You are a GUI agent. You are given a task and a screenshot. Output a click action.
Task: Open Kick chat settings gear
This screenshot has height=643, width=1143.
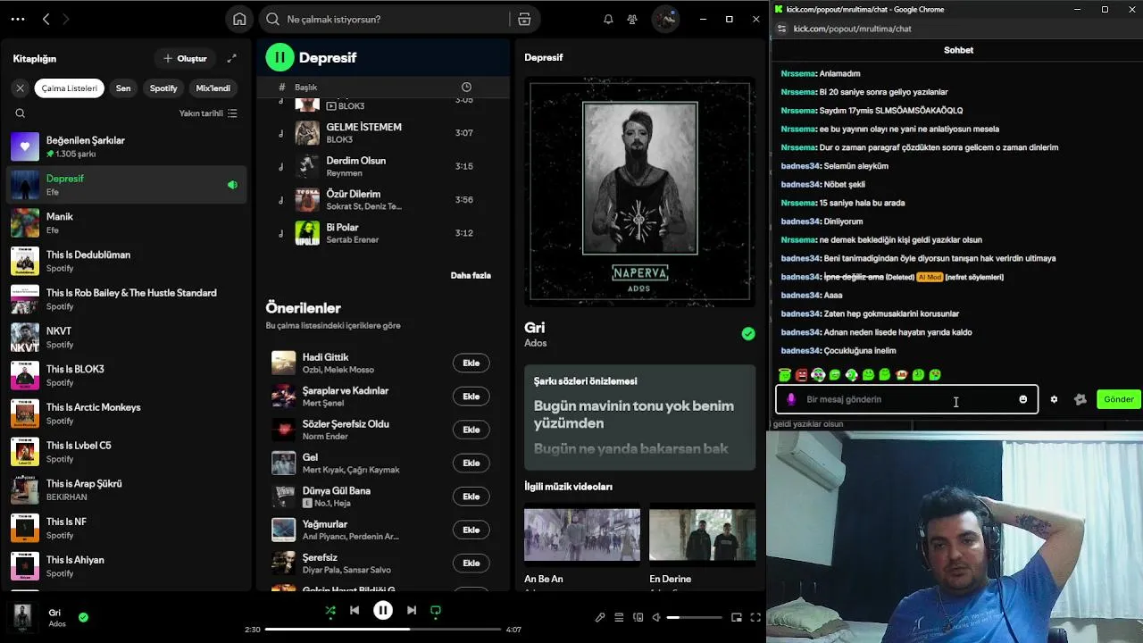1054,399
